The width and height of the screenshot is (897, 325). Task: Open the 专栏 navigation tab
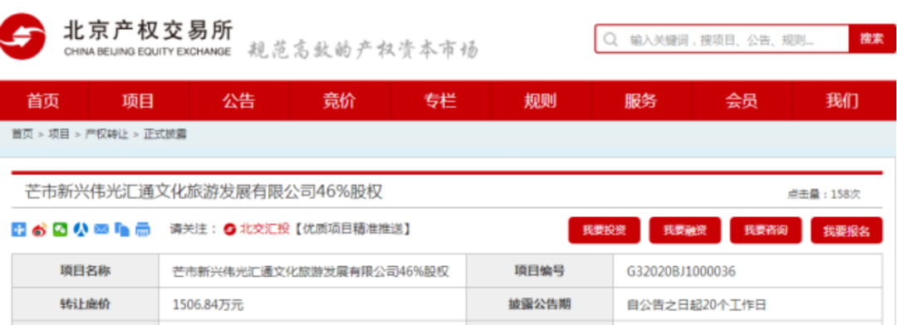[440, 101]
